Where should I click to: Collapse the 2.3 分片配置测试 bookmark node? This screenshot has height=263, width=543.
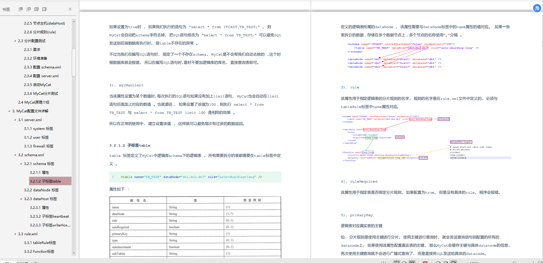[15, 41]
